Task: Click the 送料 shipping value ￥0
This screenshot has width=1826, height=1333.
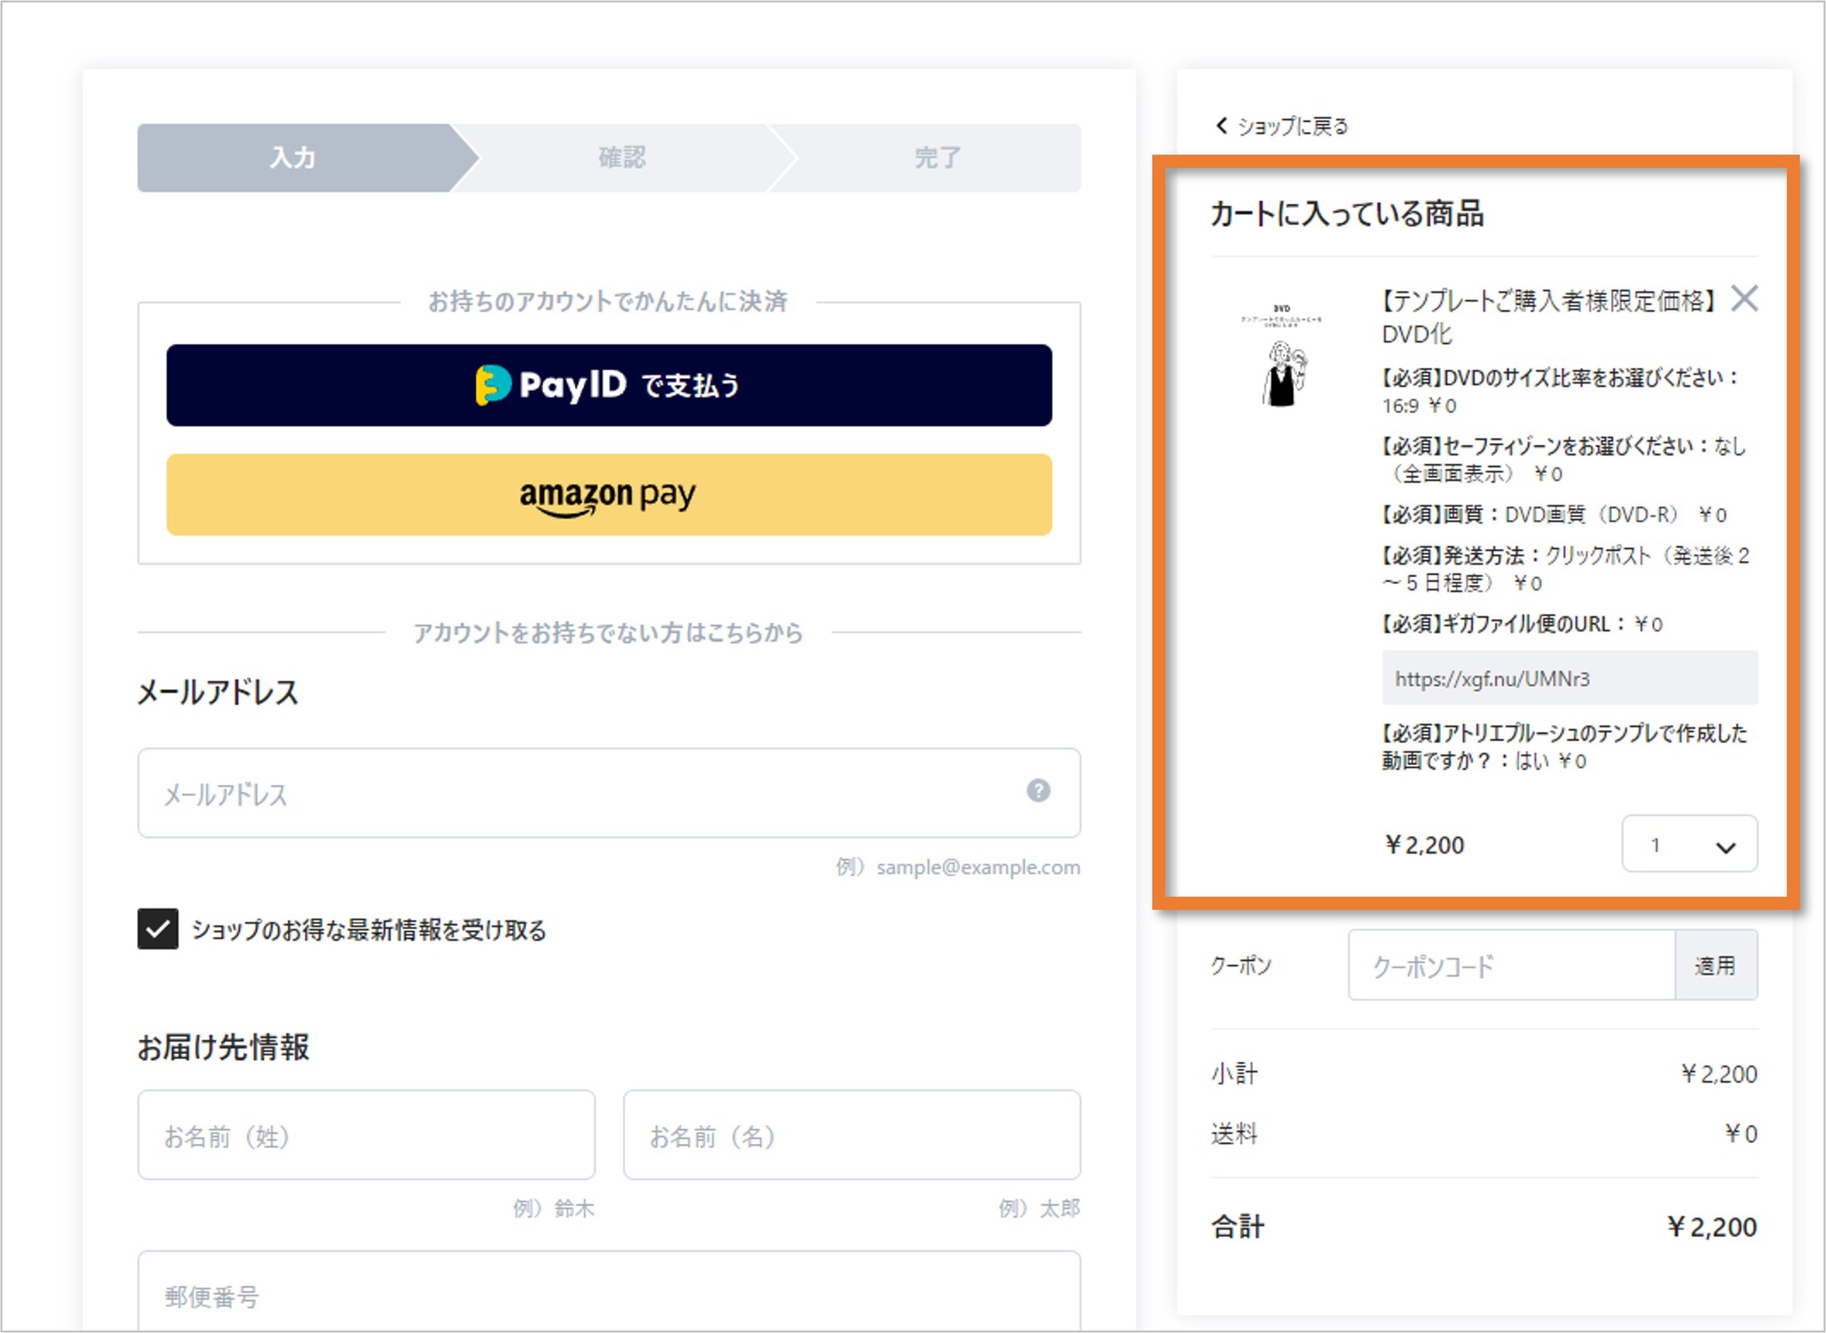Action: 1740,1133
